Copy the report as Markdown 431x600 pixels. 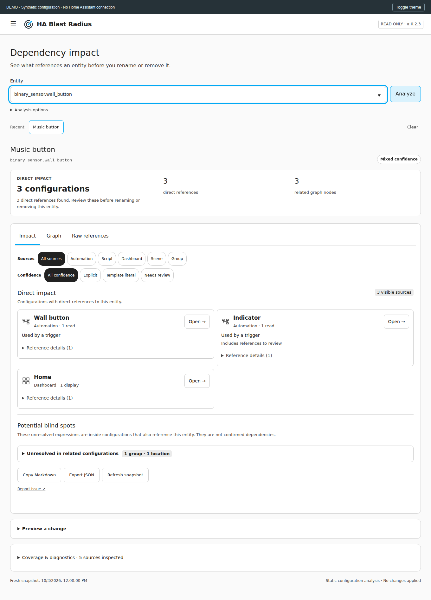[x=39, y=475]
